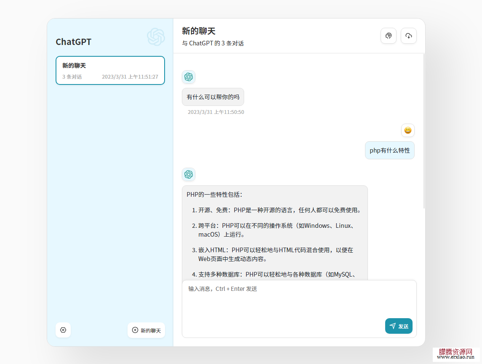This screenshot has height=364, width=482.
Task: Click list item 1 about 开源、免费
Action: 277,210
